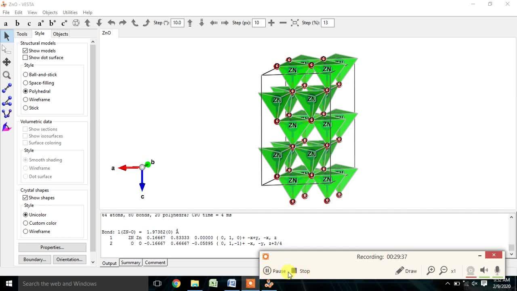Image resolution: width=517 pixels, height=291 pixels.
Task: Select the distance measurement tool
Action: [x=6, y=89]
